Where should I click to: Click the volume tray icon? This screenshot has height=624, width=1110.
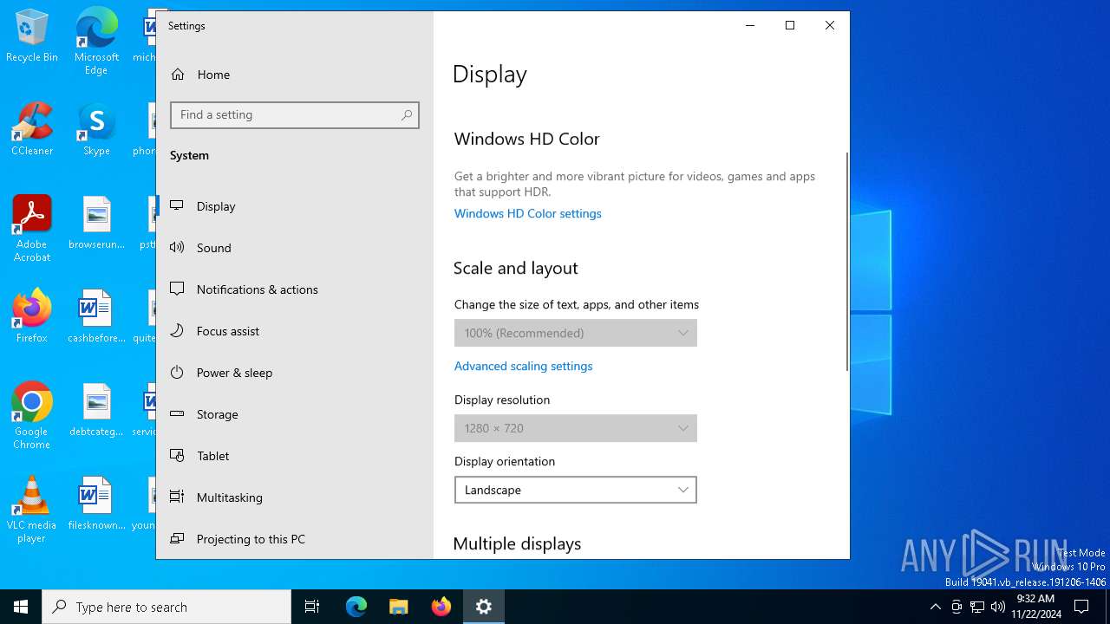click(998, 607)
